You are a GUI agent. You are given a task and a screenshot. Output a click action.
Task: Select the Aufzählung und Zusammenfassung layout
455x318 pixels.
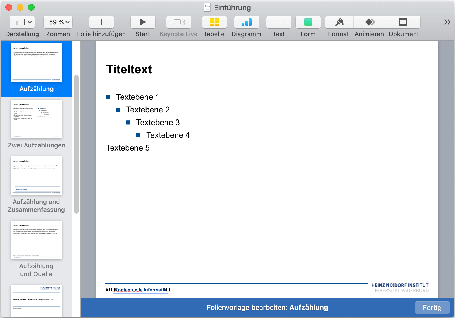tap(36, 176)
